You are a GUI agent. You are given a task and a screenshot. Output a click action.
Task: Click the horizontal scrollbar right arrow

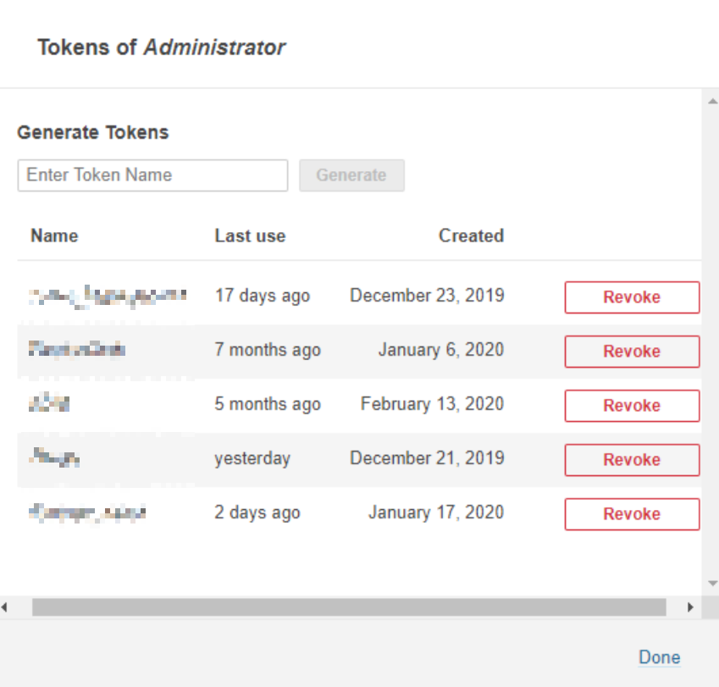(x=690, y=607)
